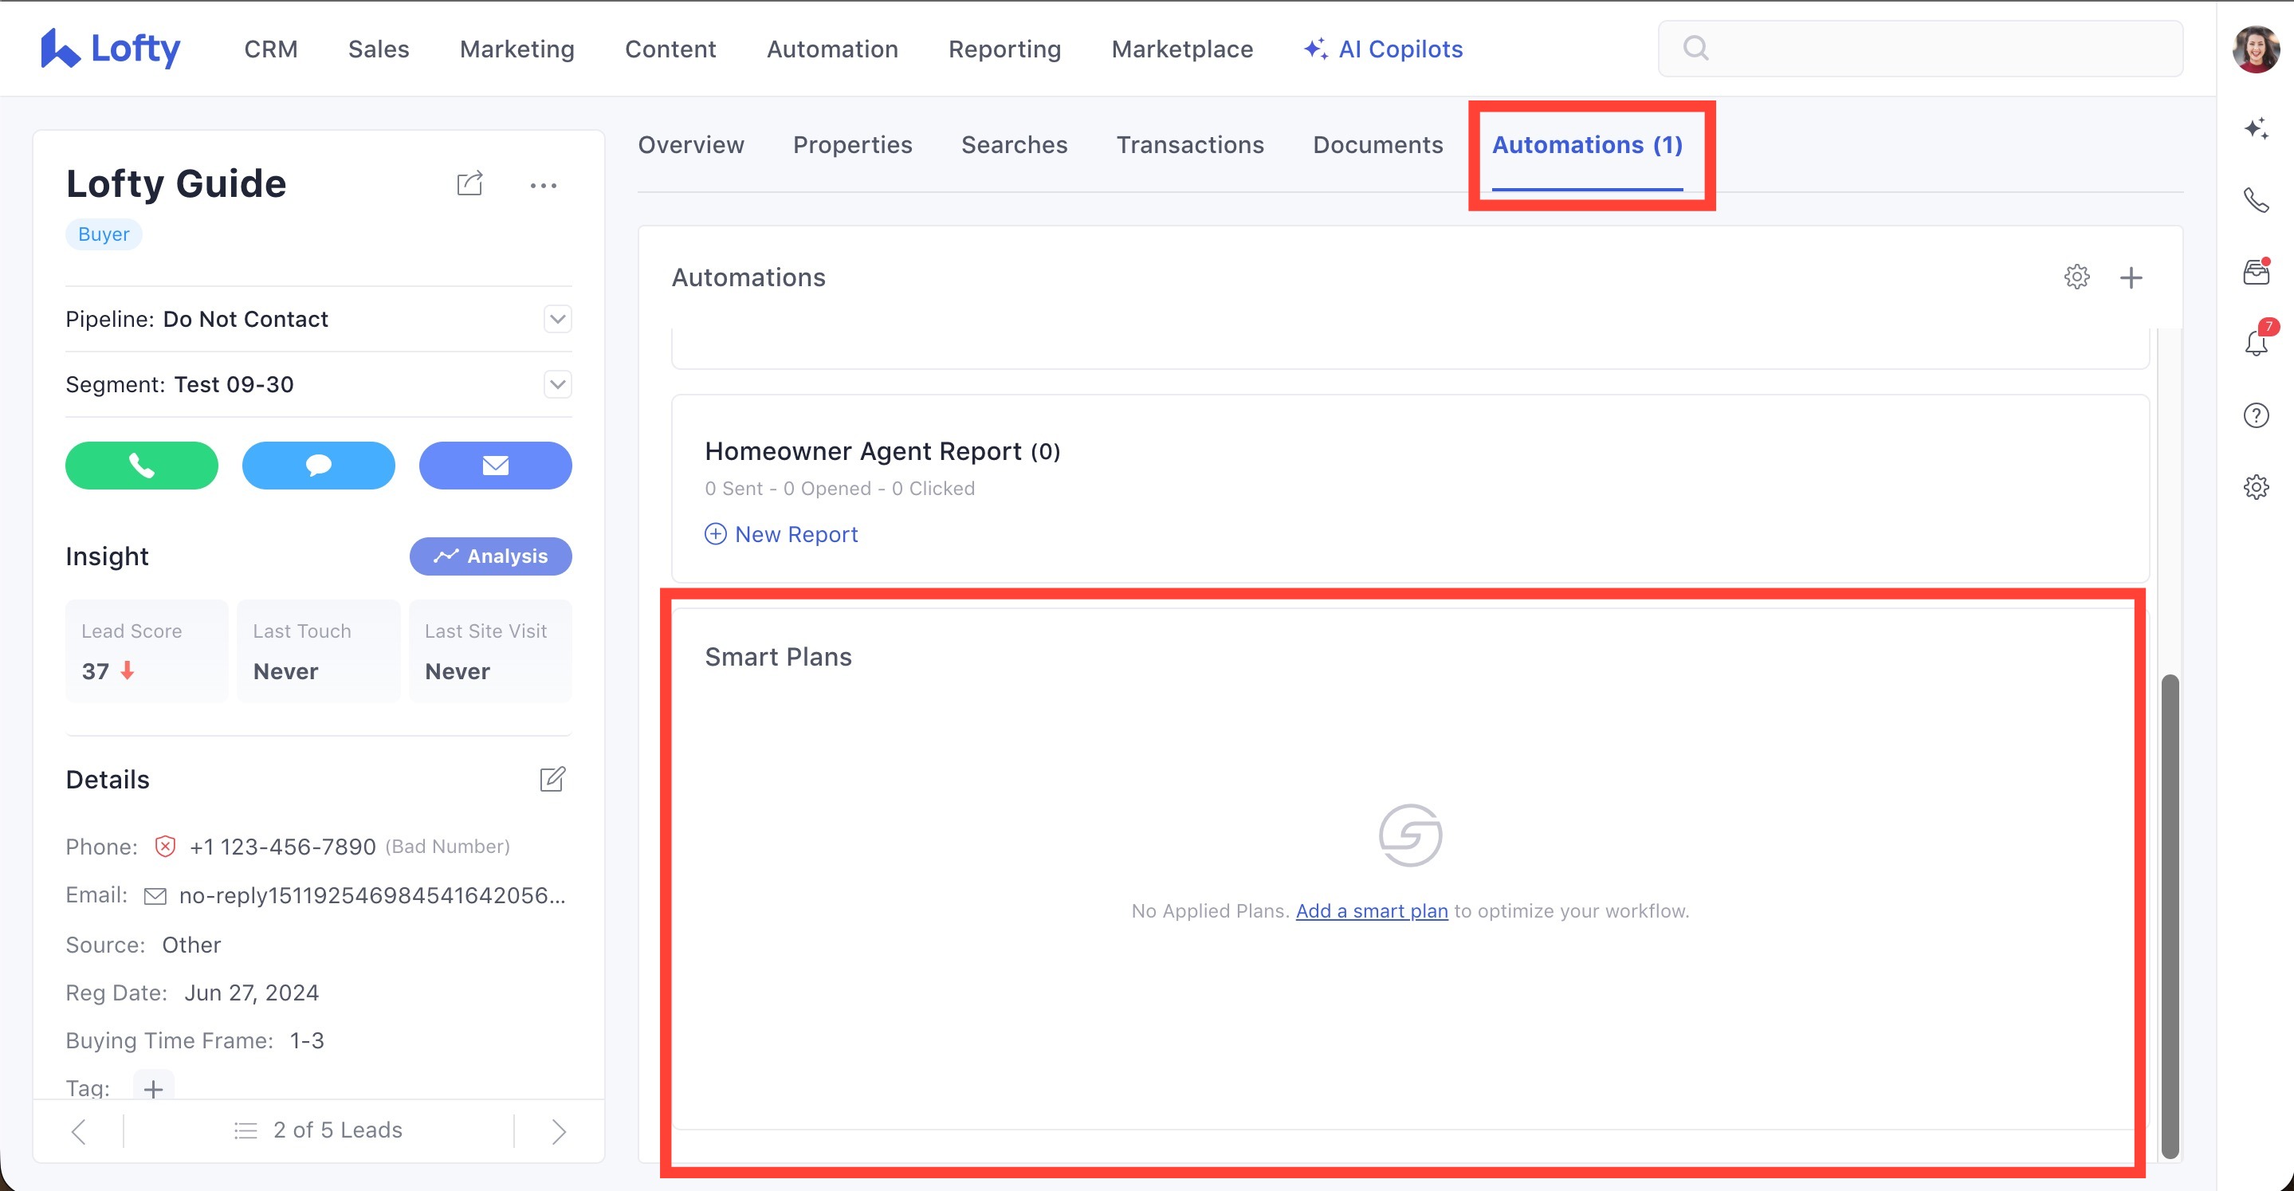Click the plus icon to add automation
Image resolution: width=2294 pixels, height=1191 pixels.
click(x=2130, y=278)
